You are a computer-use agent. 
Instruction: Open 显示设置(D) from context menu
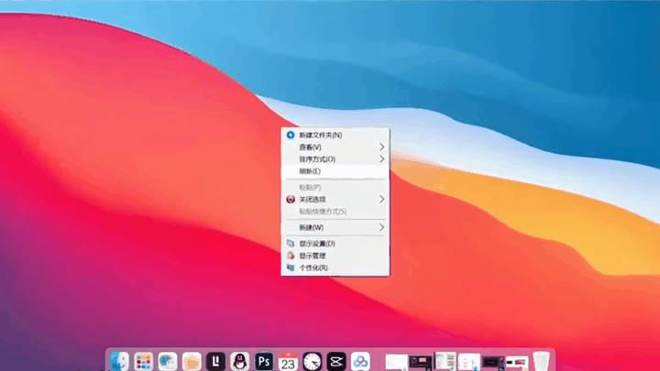pyautogui.click(x=316, y=244)
